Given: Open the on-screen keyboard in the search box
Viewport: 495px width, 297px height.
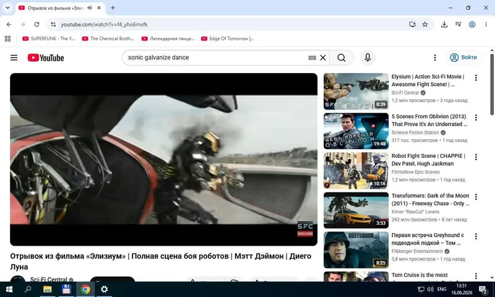Looking at the screenshot, I should click(x=312, y=58).
